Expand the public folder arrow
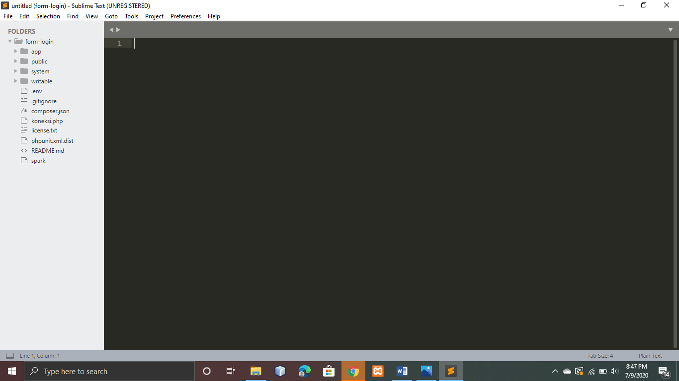Image resolution: width=679 pixels, height=381 pixels. 16,61
